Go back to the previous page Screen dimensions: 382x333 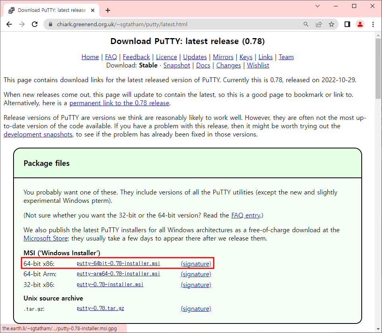coord(9,24)
